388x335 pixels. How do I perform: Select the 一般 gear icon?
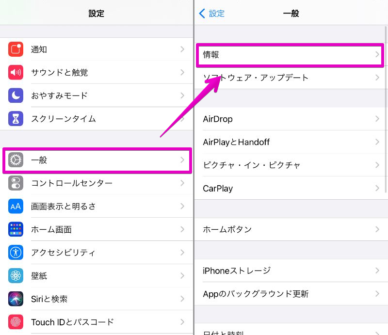15,160
